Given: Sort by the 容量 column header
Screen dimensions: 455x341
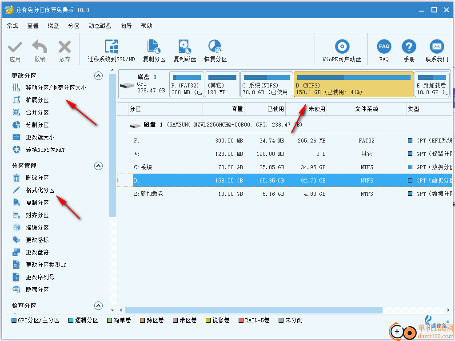Looking at the screenshot, I should coord(224,109).
